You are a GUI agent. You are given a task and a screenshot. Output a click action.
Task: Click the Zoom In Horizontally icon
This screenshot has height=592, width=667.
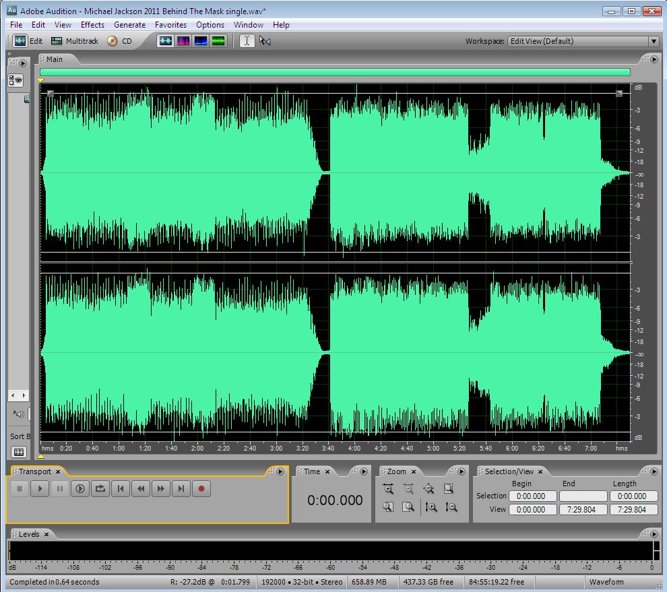388,490
